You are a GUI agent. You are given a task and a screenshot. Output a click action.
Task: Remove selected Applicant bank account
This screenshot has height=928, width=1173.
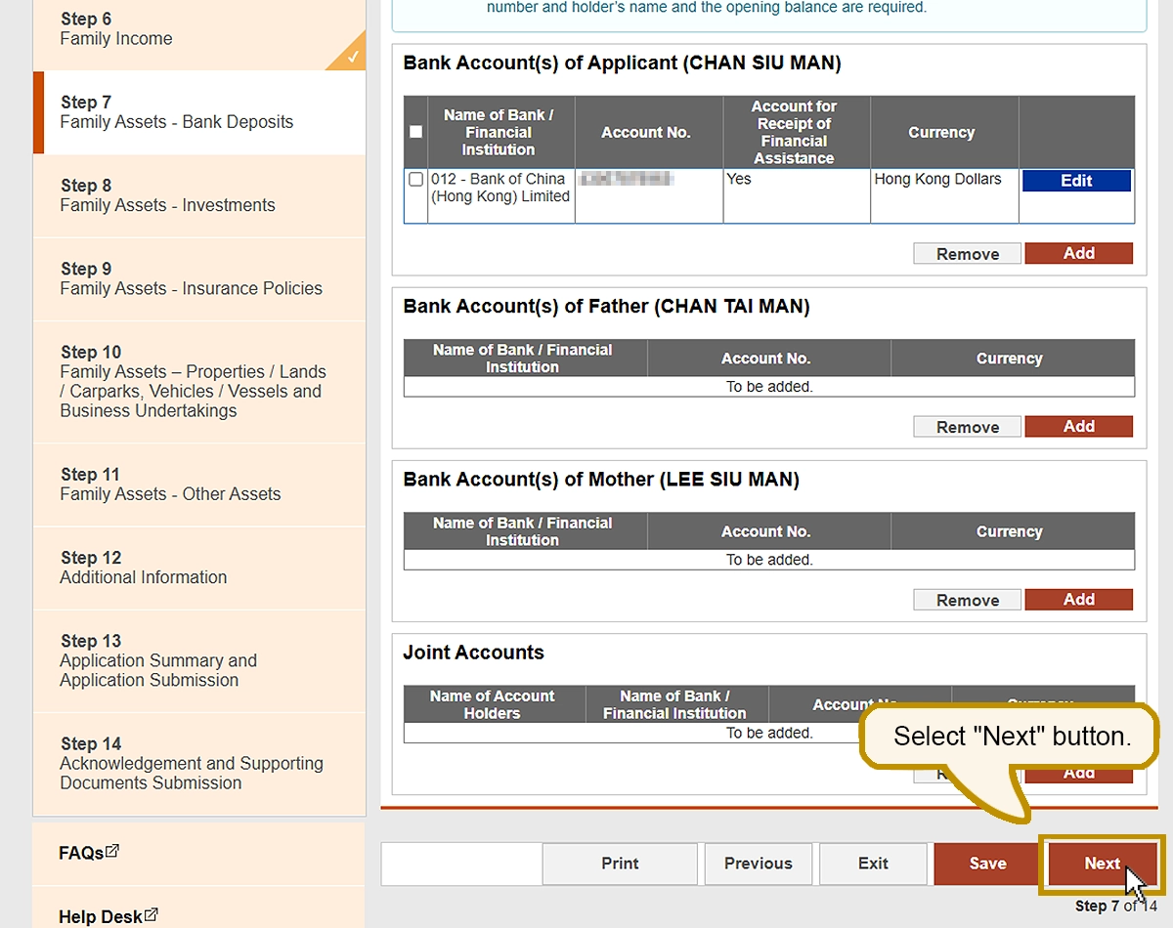pyautogui.click(x=967, y=254)
